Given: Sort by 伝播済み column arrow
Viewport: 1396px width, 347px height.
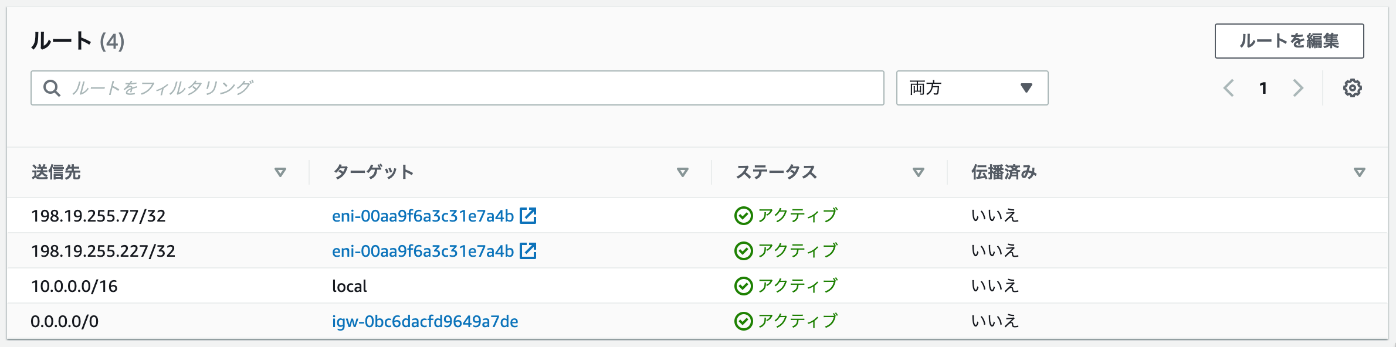Looking at the screenshot, I should pos(1360,172).
